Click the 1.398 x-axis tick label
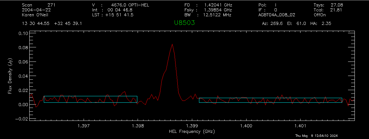 pos(138,126)
